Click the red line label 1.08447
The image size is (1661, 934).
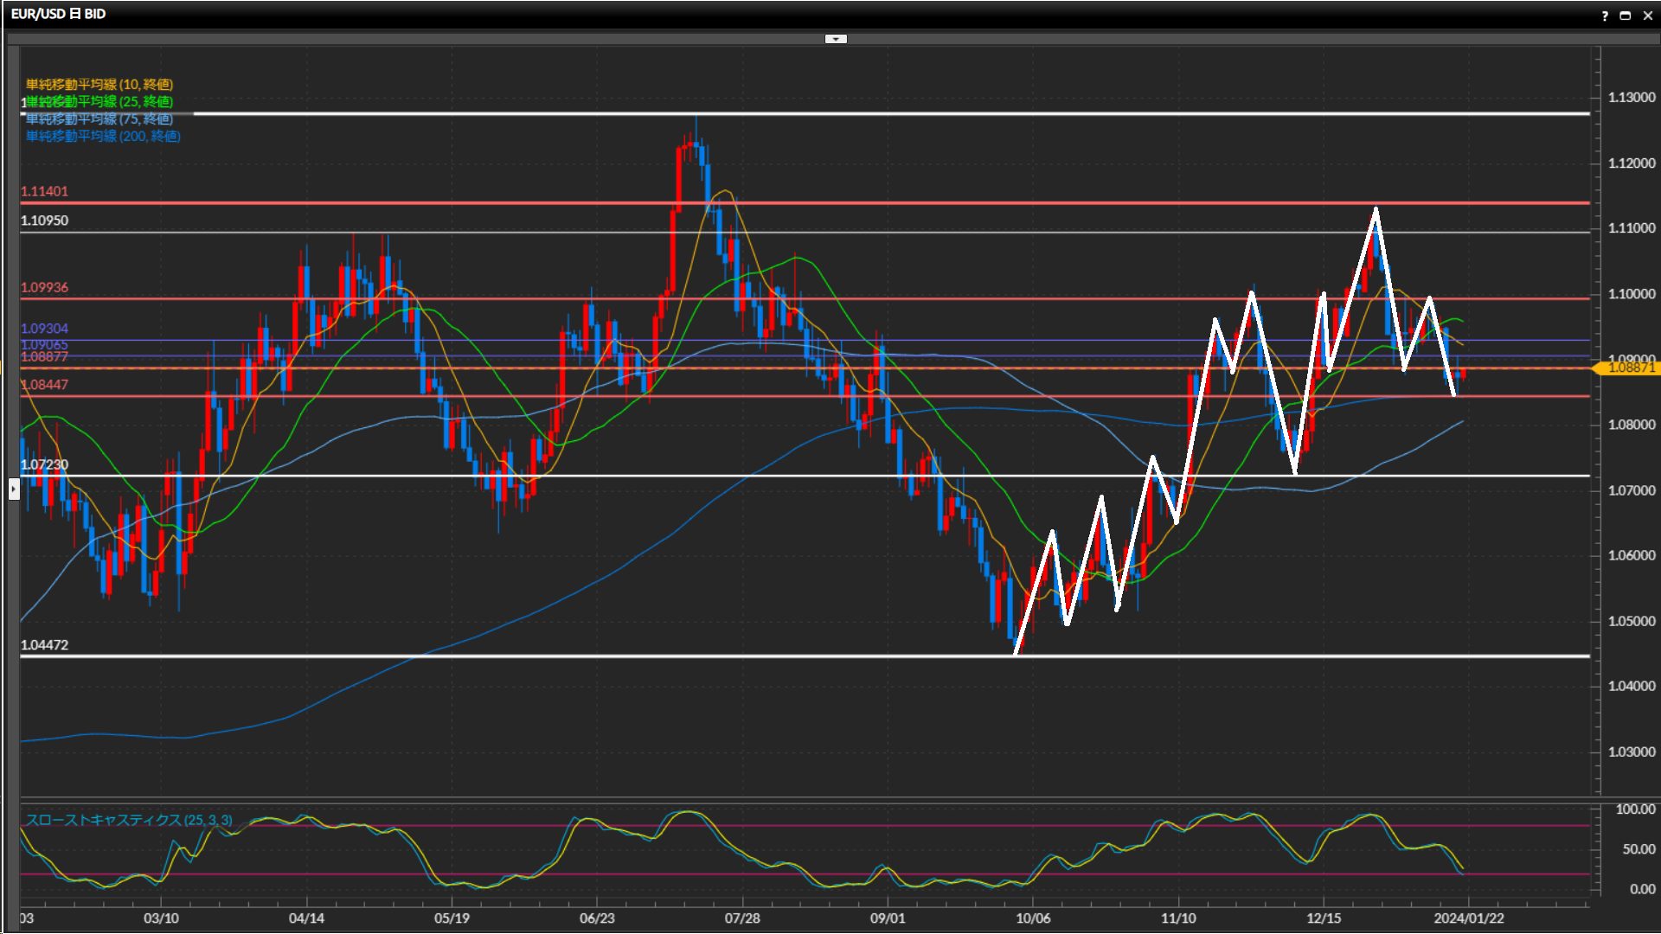point(44,385)
